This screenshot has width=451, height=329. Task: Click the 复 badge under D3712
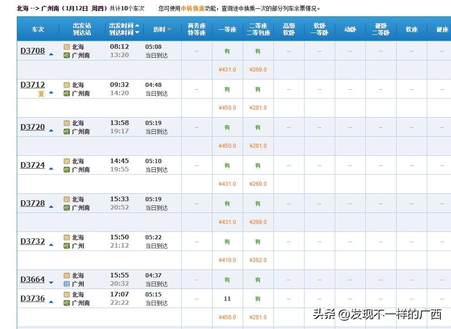pos(41,93)
